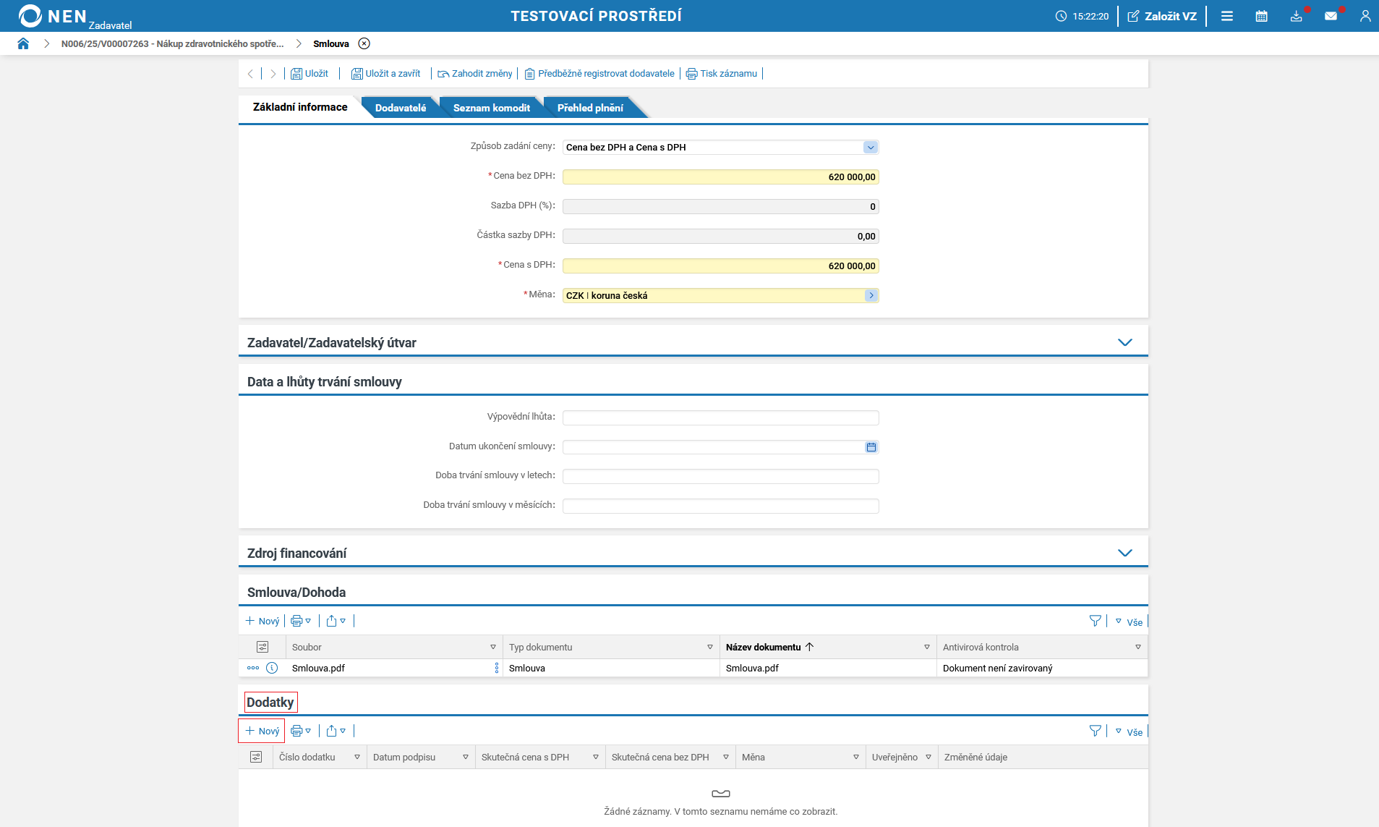Click info icon on Smlouva.pdf row
Screen dimensions: 1379x827
pyautogui.click(x=272, y=668)
